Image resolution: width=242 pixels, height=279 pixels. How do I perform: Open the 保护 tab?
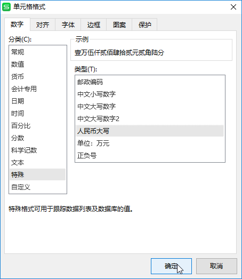pyautogui.click(x=145, y=25)
